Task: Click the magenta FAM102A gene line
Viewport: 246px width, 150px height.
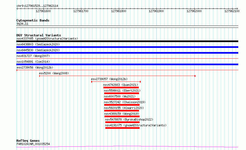Action: point(127,147)
